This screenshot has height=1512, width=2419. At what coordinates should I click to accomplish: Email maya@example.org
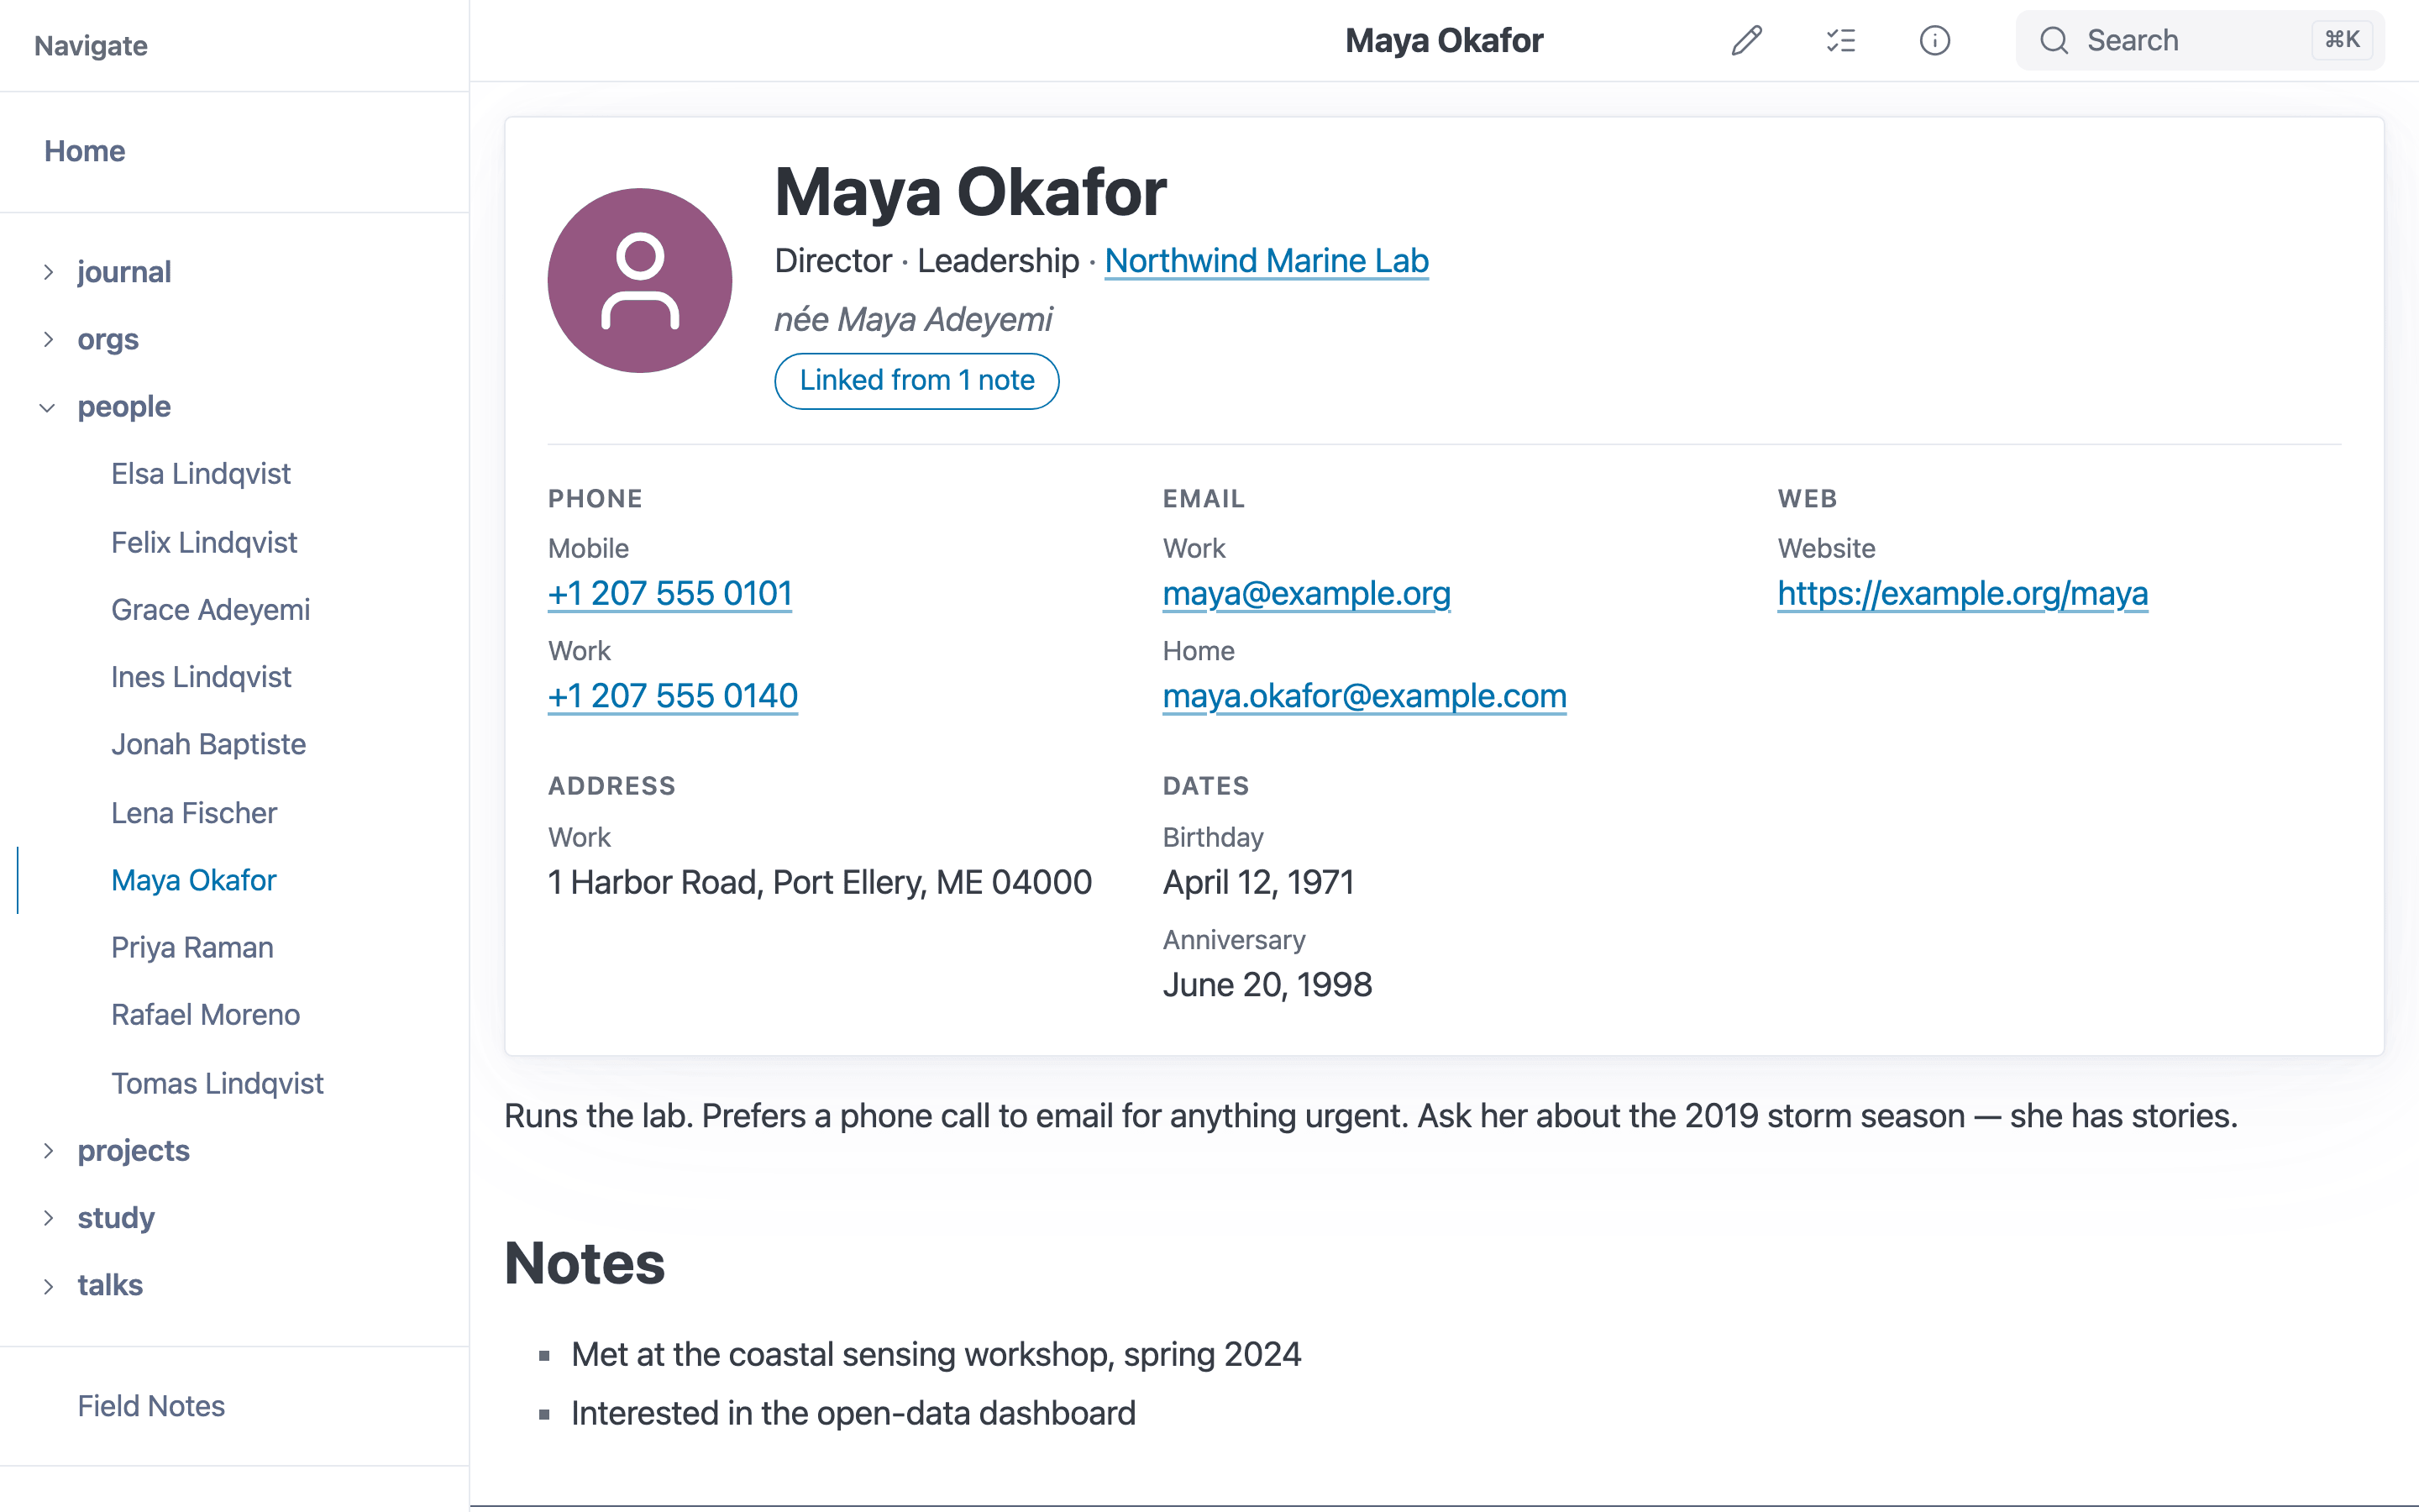coord(1306,594)
